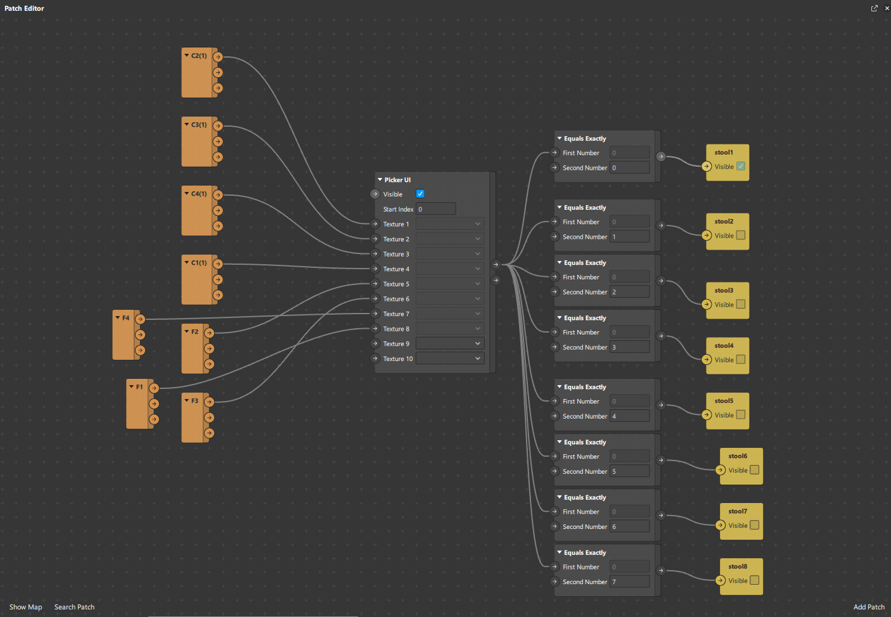Click the Visible input port on stool4
Viewport: 891px width, 617px height.
(x=707, y=360)
